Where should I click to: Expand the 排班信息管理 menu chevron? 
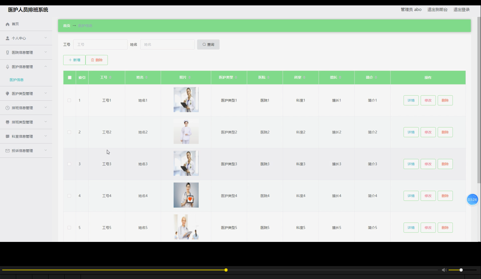pyautogui.click(x=46, y=107)
